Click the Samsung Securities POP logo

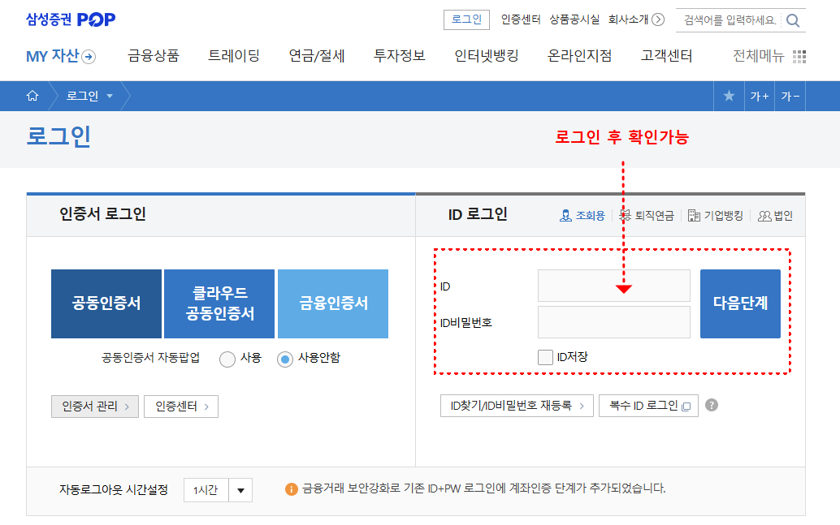click(x=71, y=19)
